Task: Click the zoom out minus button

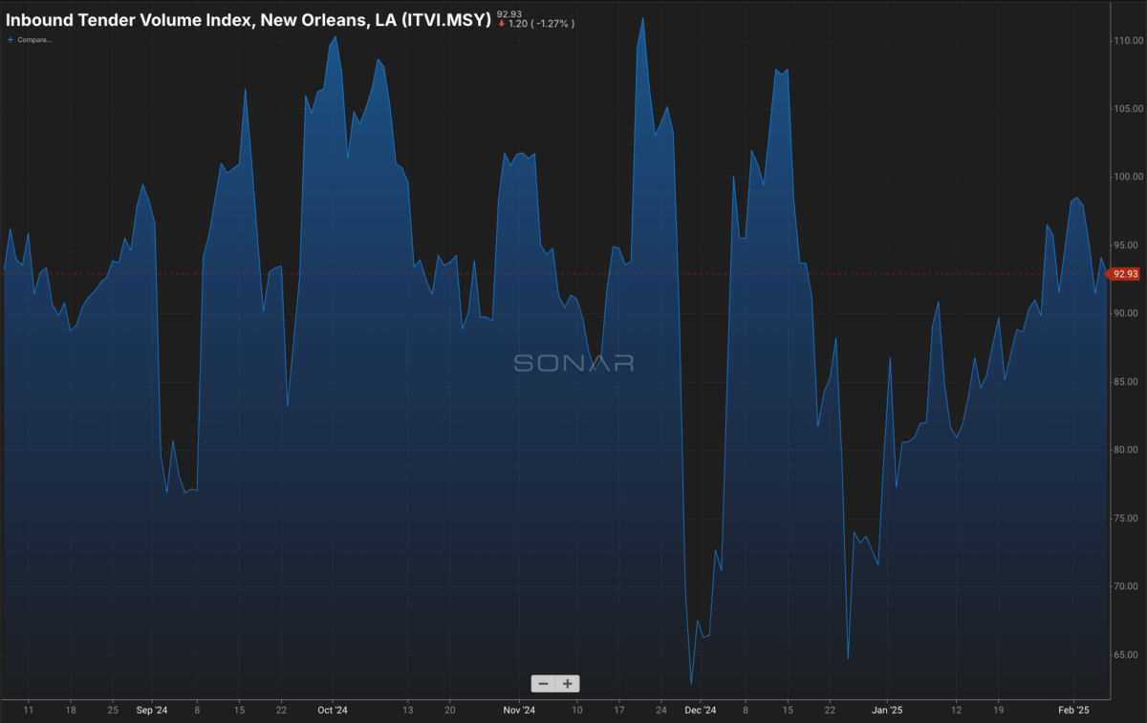Action: (544, 684)
